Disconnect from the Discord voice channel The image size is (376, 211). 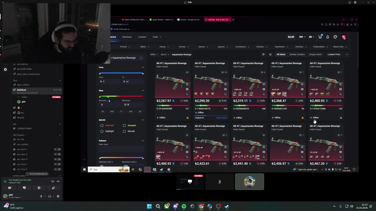pos(58,181)
